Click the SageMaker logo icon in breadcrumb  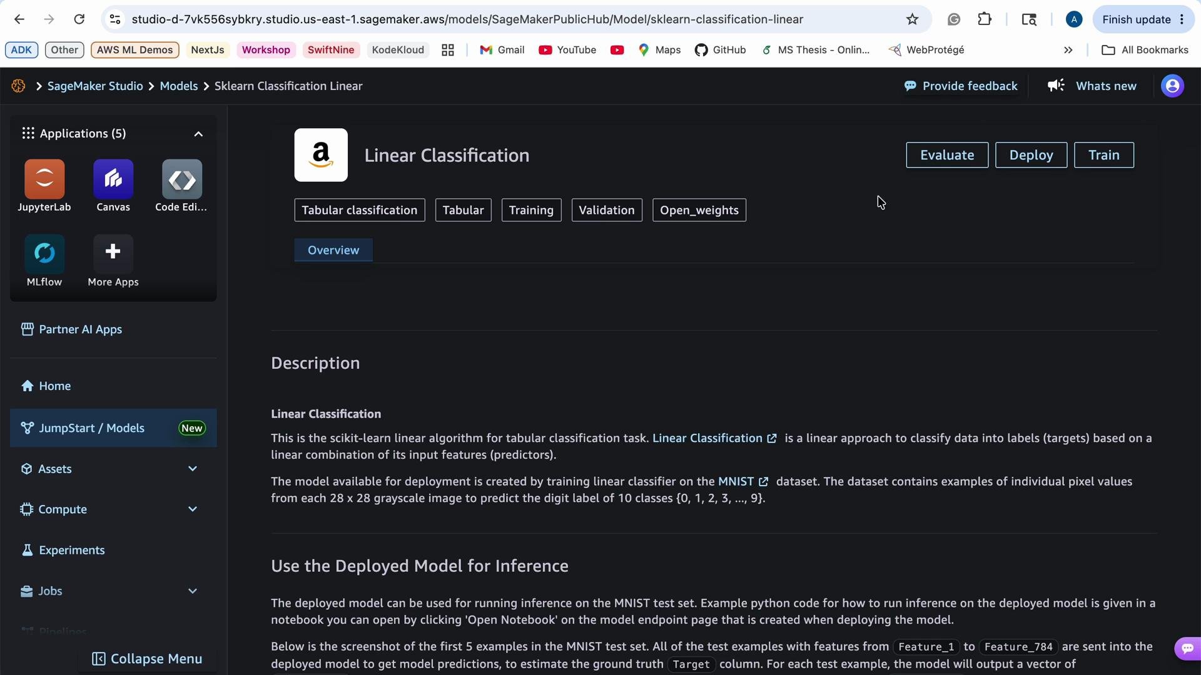[x=18, y=86]
